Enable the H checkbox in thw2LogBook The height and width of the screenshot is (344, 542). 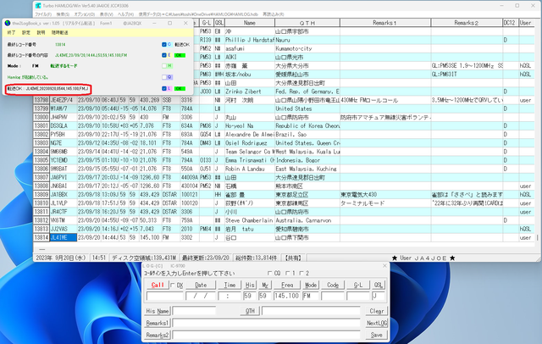164,66
